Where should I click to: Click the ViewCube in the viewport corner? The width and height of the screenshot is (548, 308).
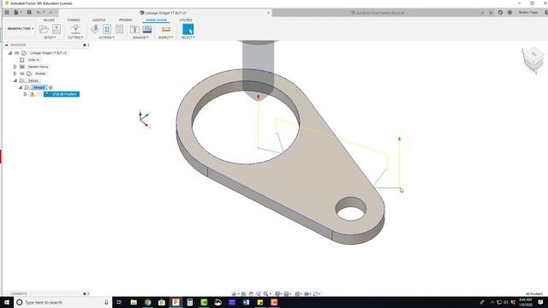click(x=533, y=59)
